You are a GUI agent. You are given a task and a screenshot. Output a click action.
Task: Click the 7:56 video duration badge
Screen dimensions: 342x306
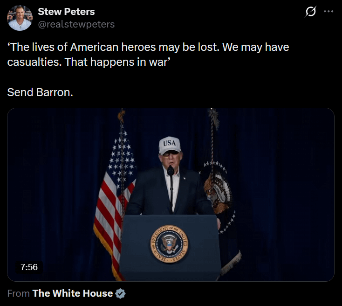point(29,267)
